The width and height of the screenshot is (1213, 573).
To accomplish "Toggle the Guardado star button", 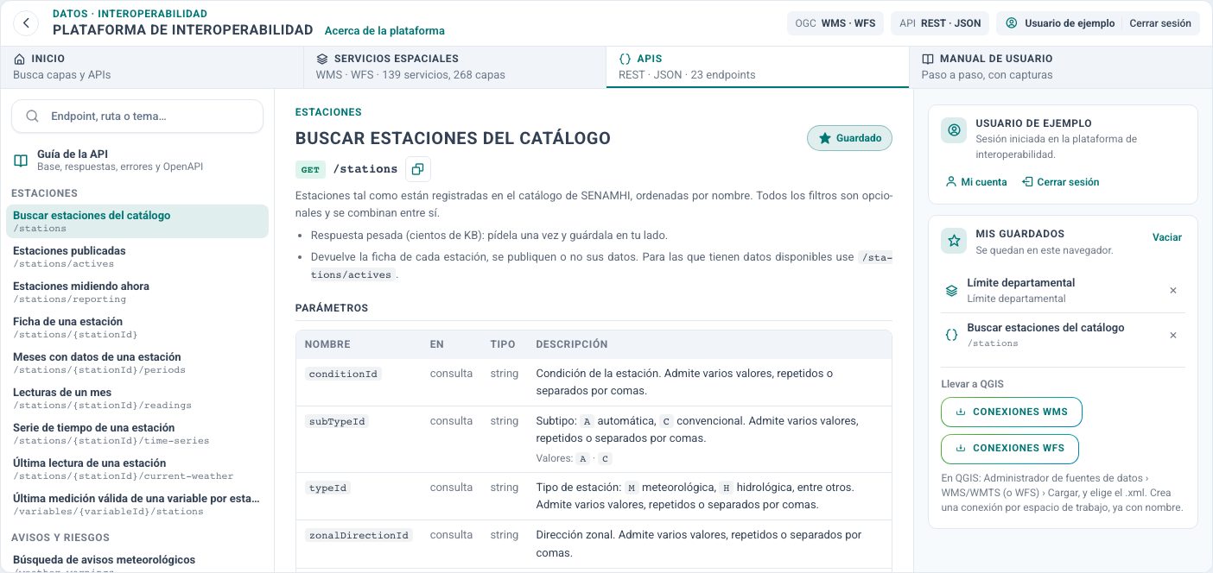I will pyautogui.click(x=849, y=138).
